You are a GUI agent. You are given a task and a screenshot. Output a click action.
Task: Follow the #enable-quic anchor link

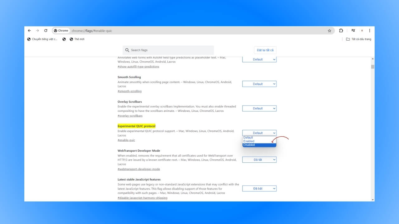[126, 140]
